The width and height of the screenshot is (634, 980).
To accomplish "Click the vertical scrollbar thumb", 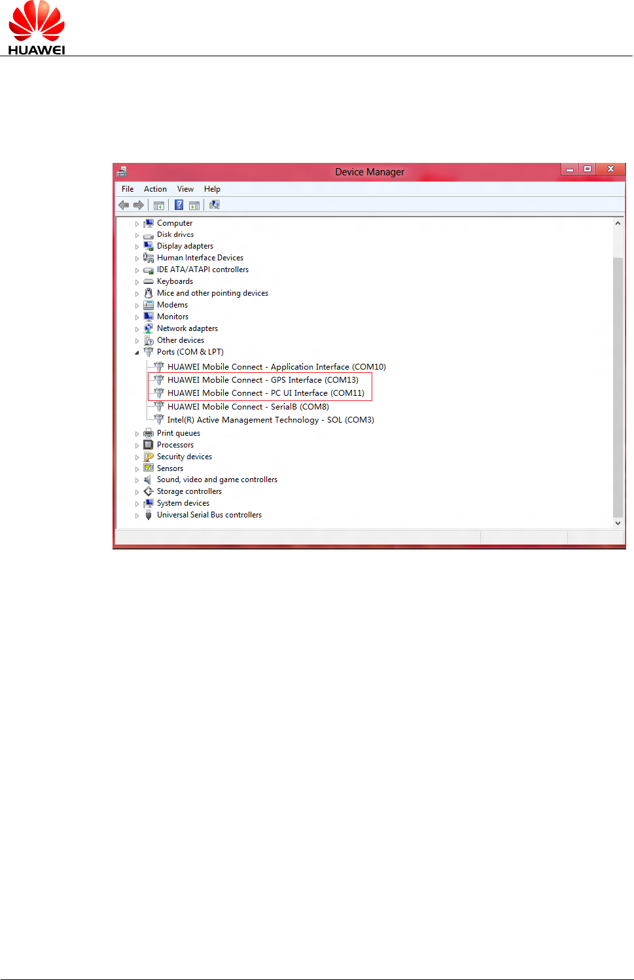I will coord(618,387).
